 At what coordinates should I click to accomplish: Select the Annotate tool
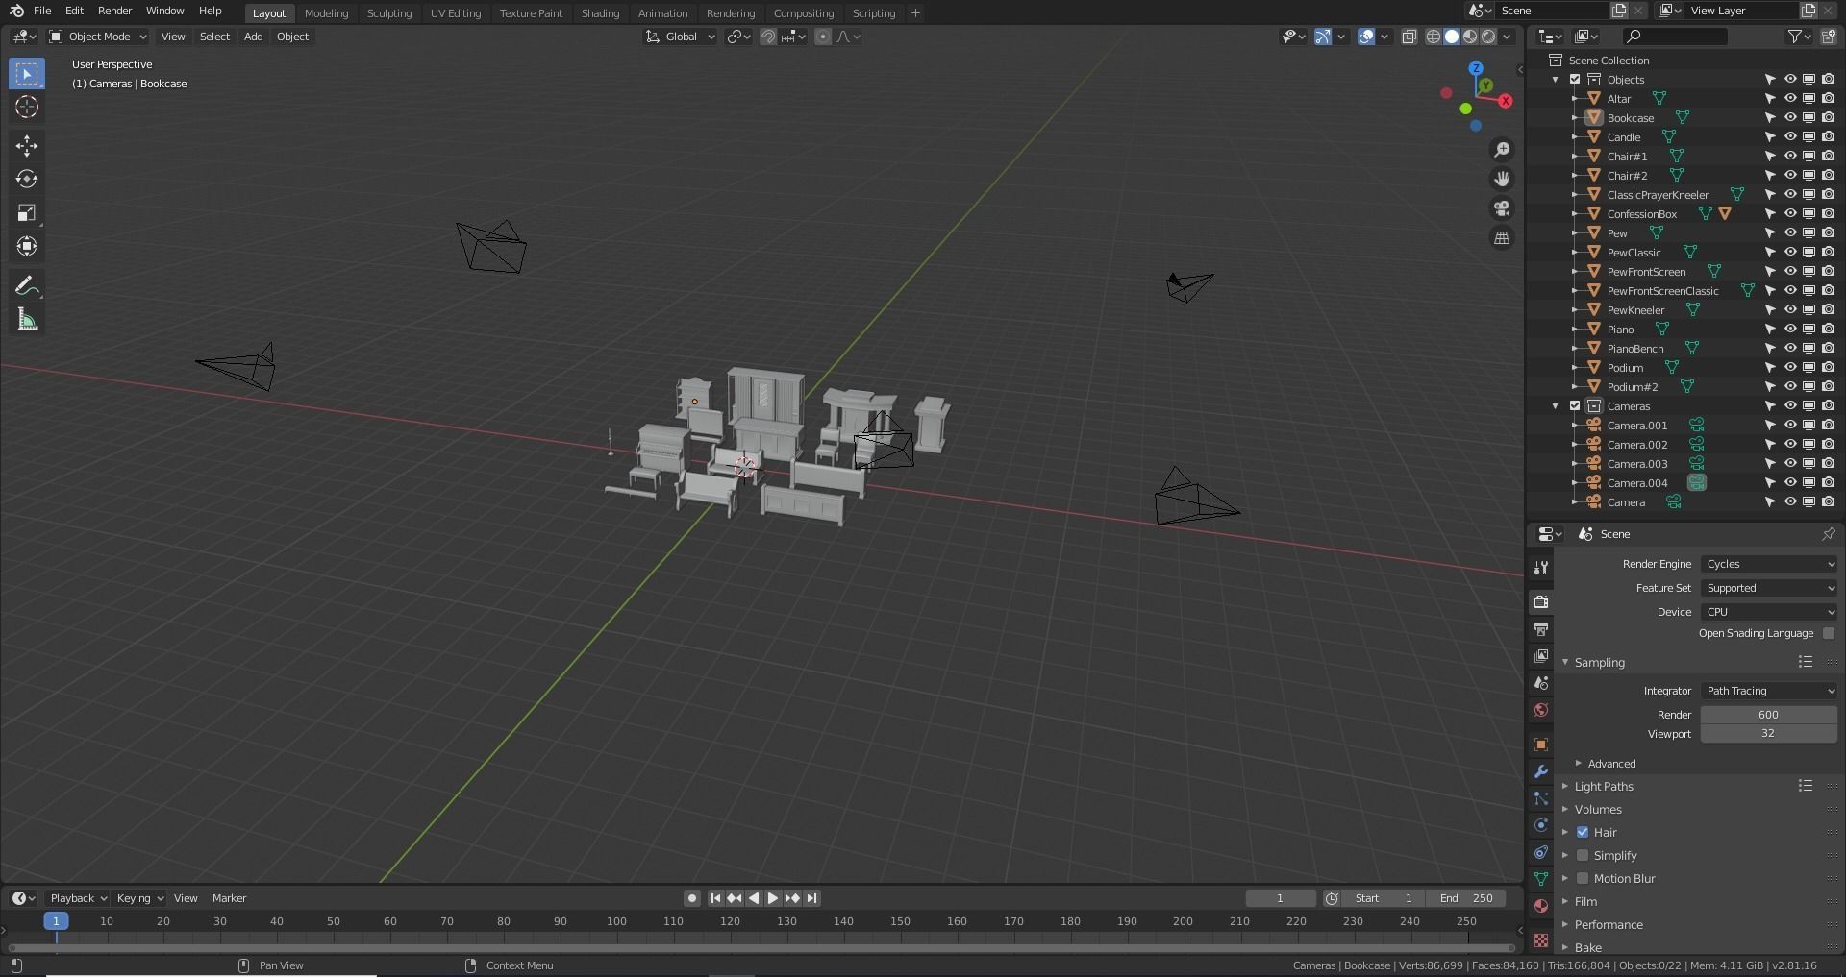[x=27, y=285]
